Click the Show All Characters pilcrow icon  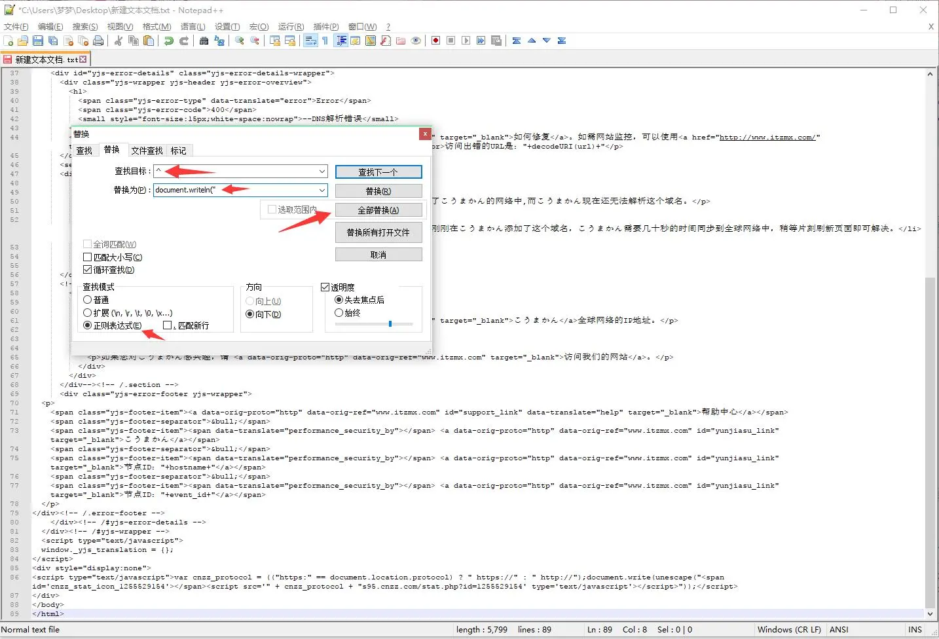pyautogui.click(x=325, y=41)
